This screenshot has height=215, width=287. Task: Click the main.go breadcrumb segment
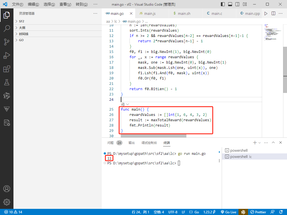point(131,21)
